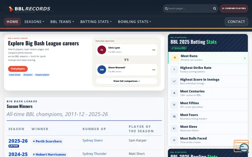252x157 pixels.
Task: Click the LATEST badge
Action: 14,146
